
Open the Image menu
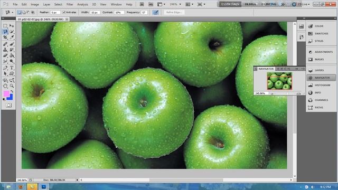click(35, 4)
